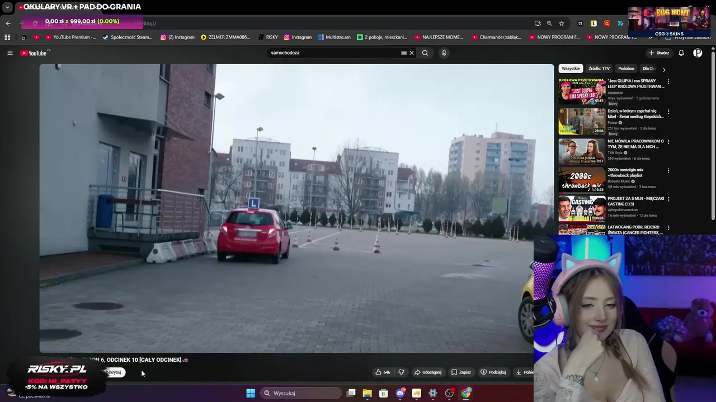Open Microsoft Store from the taskbar
Image resolution: width=716 pixels, height=402 pixels.
tap(383, 393)
